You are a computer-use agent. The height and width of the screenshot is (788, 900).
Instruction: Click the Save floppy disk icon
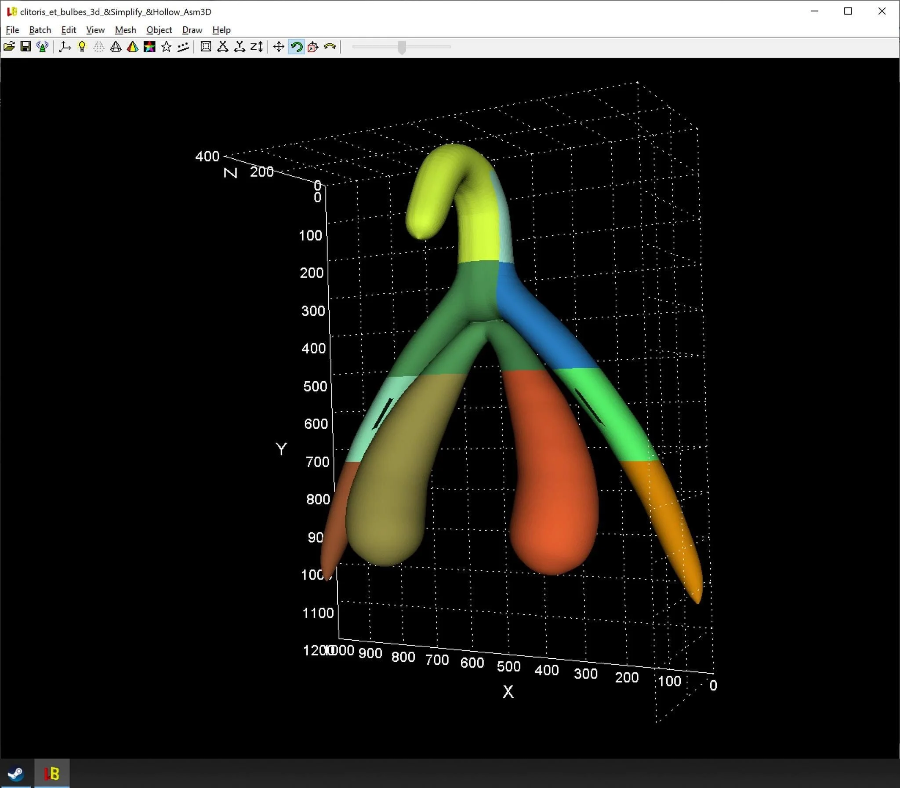tap(25, 47)
